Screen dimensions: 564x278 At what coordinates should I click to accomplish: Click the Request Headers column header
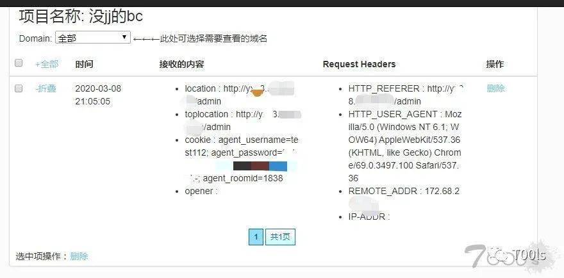point(359,64)
